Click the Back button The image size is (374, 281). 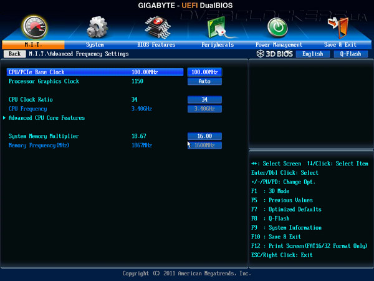[x=14, y=54]
